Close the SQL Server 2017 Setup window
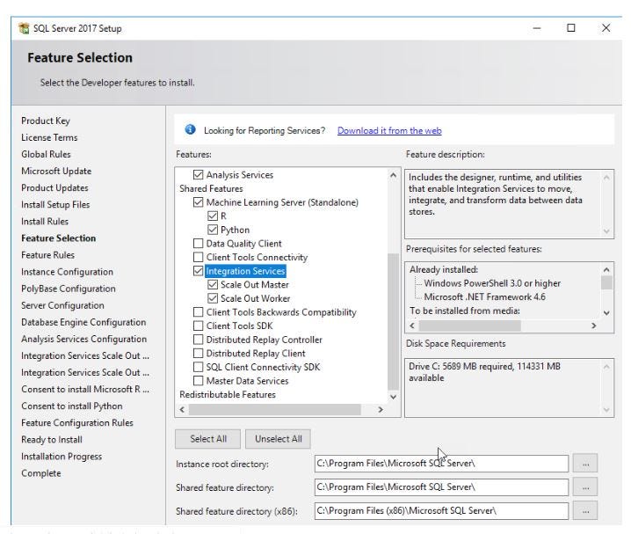631x534 pixels. pyautogui.click(x=606, y=28)
